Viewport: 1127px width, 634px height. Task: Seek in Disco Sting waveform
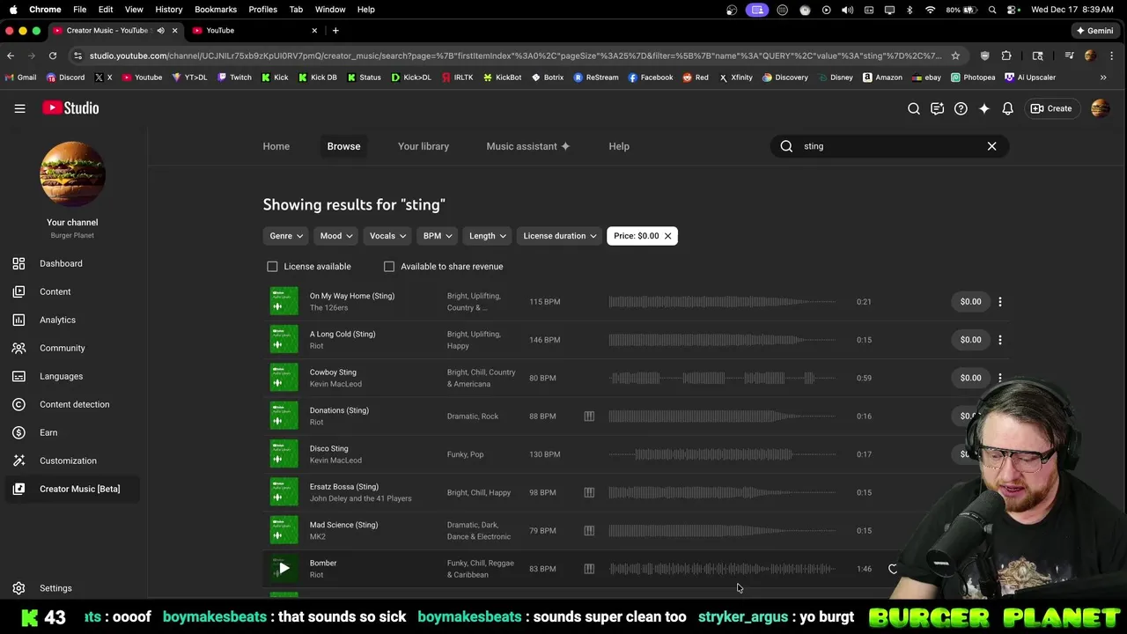(x=722, y=454)
